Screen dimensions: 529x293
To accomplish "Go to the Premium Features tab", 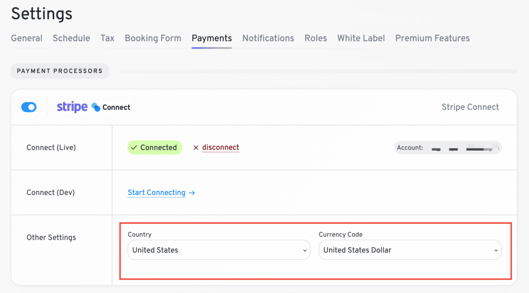I will click(432, 38).
